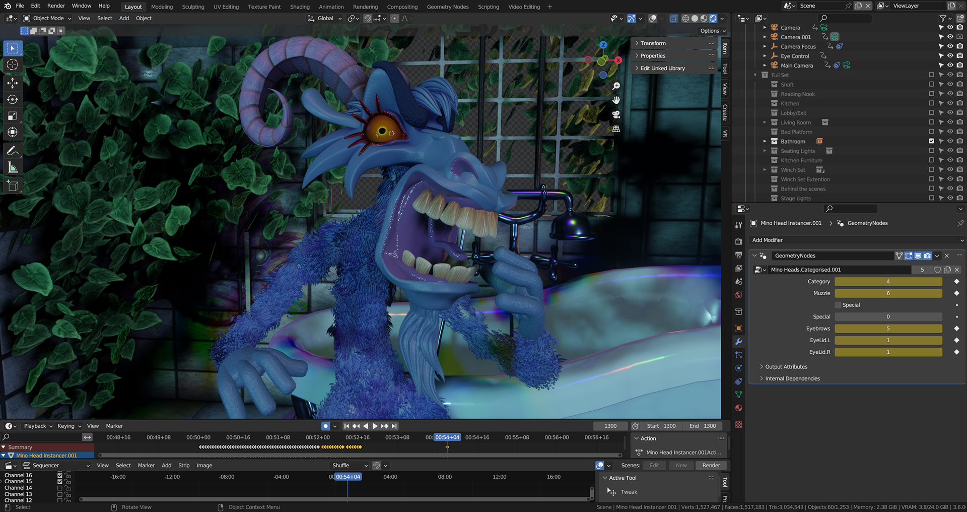The width and height of the screenshot is (967, 512).
Task: Select the Scale tool
Action: (x=13, y=116)
